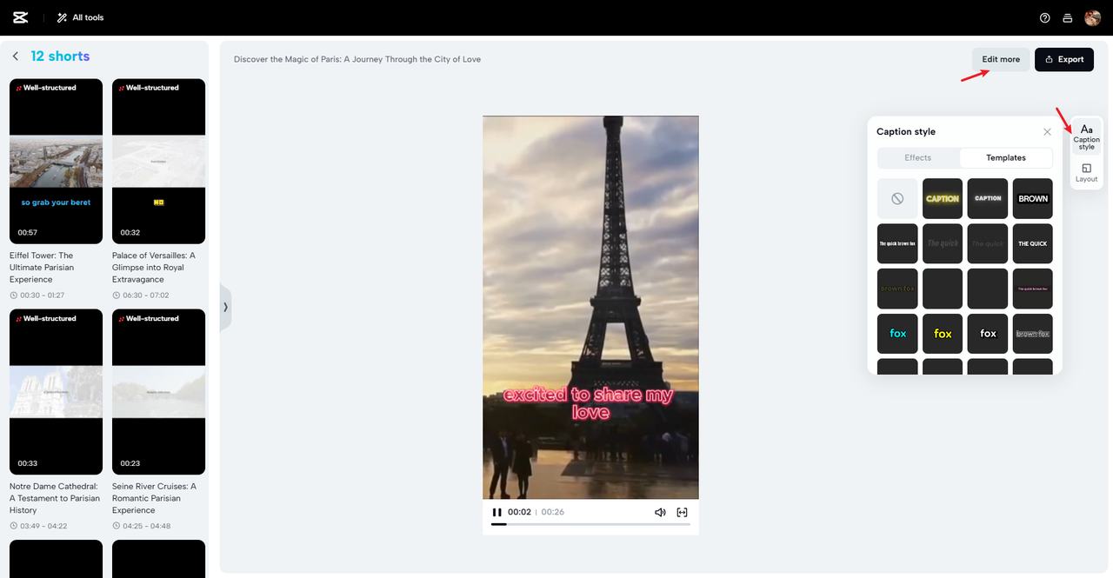Switch to the Effects tab
Viewport: 1113px width, 578px height.
tap(918, 158)
